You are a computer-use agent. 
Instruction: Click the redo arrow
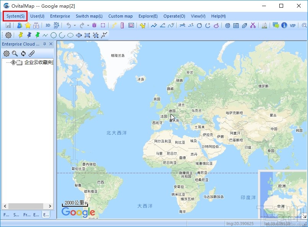82,25
